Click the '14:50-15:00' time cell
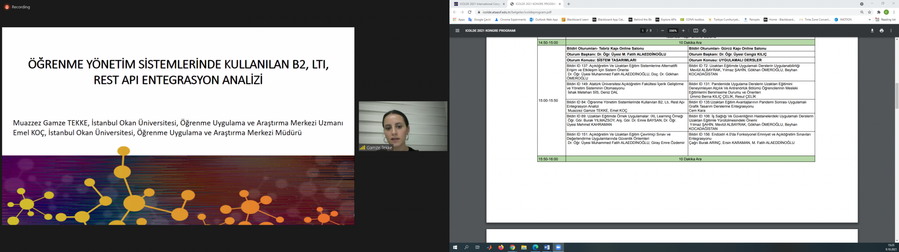Screen dimensions: 899x252 [552, 43]
